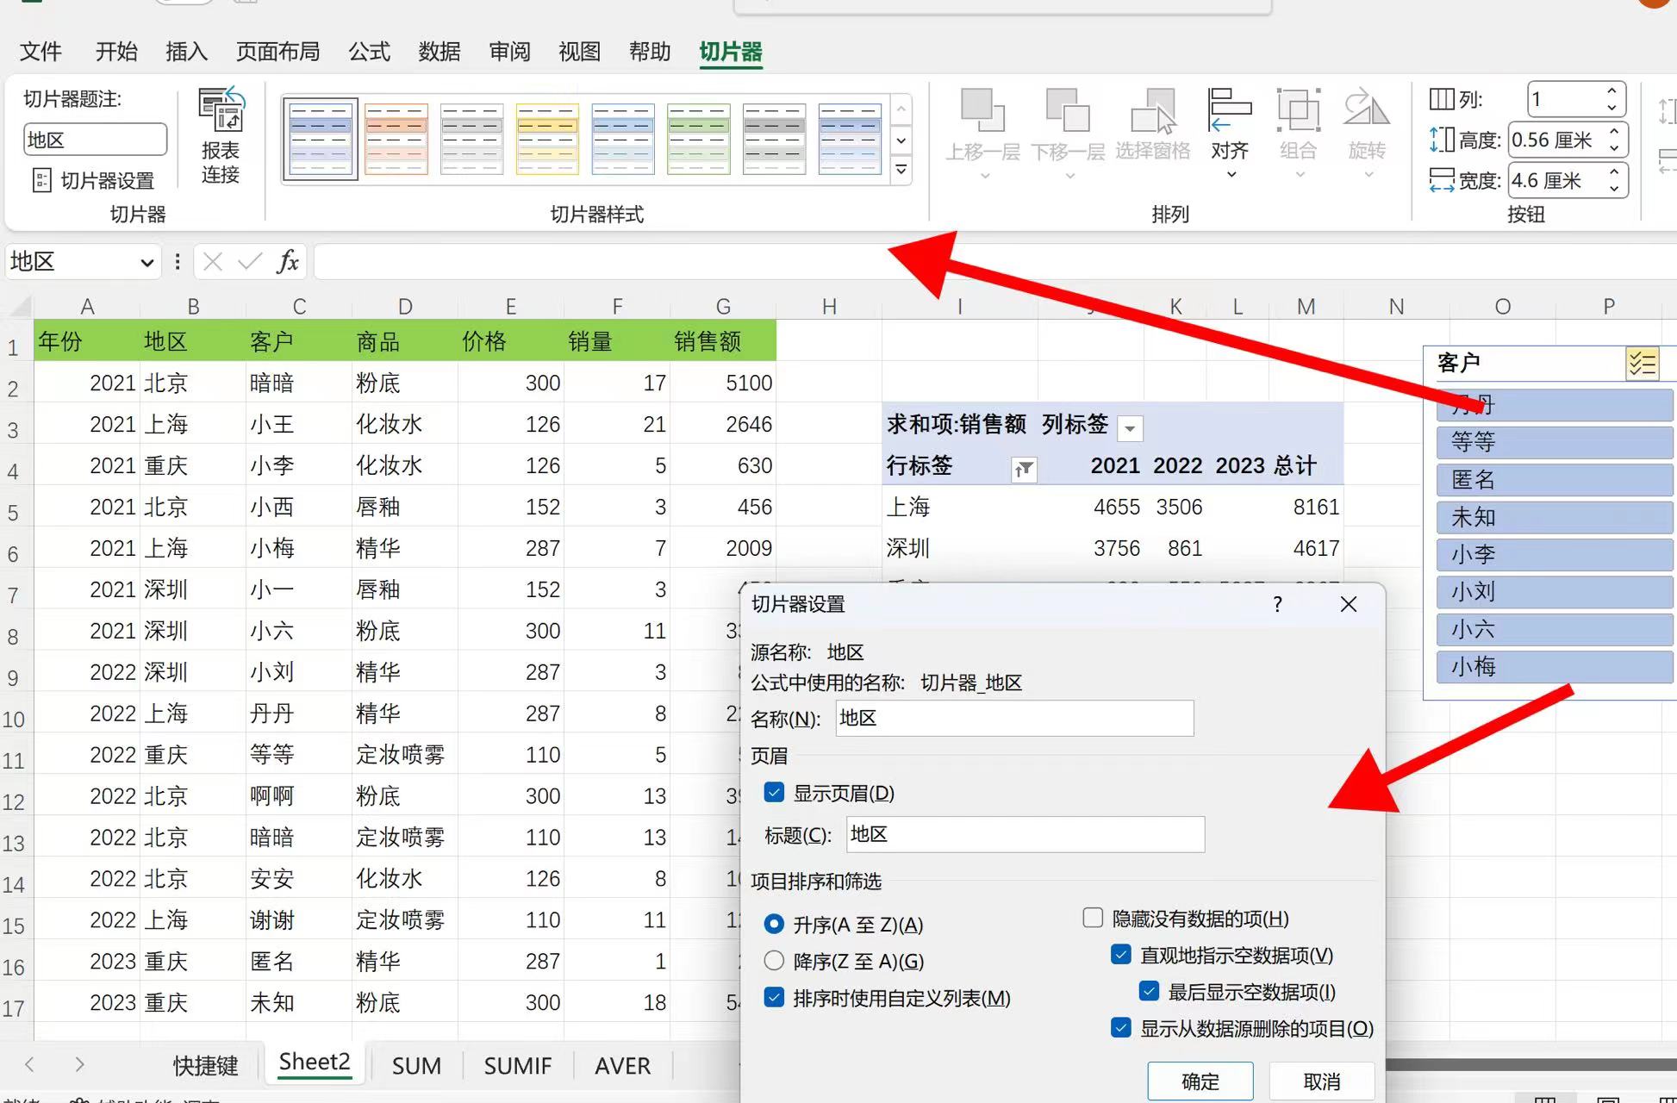
Task: Click the fx insert function icon
Action: (x=288, y=262)
